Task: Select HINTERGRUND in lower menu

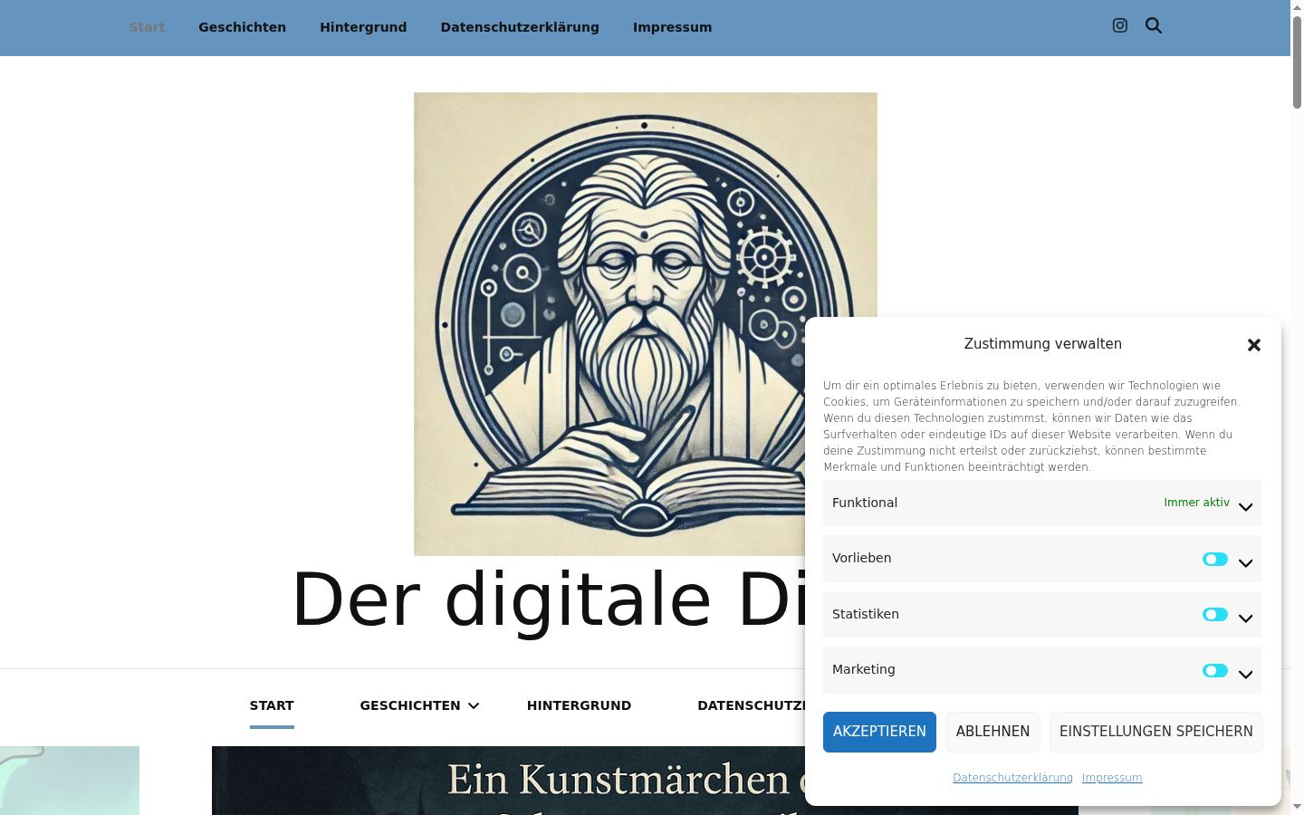Action: click(579, 705)
